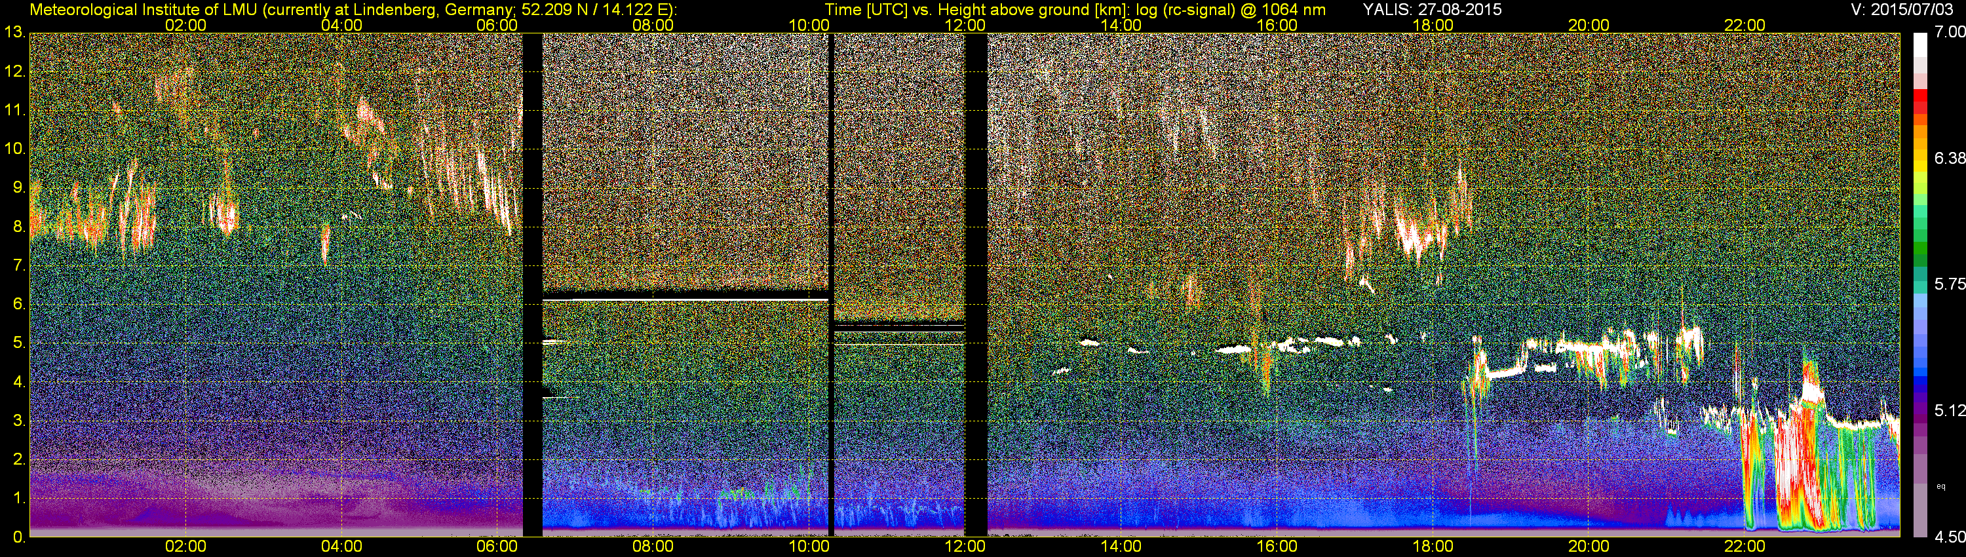Click the 02:00 label on the top time axis
The height and width of the screenshot is (557, 1966).
point(185,25)
